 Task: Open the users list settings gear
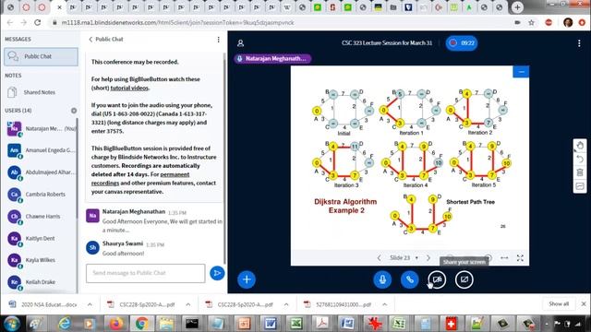click(74, 111)
